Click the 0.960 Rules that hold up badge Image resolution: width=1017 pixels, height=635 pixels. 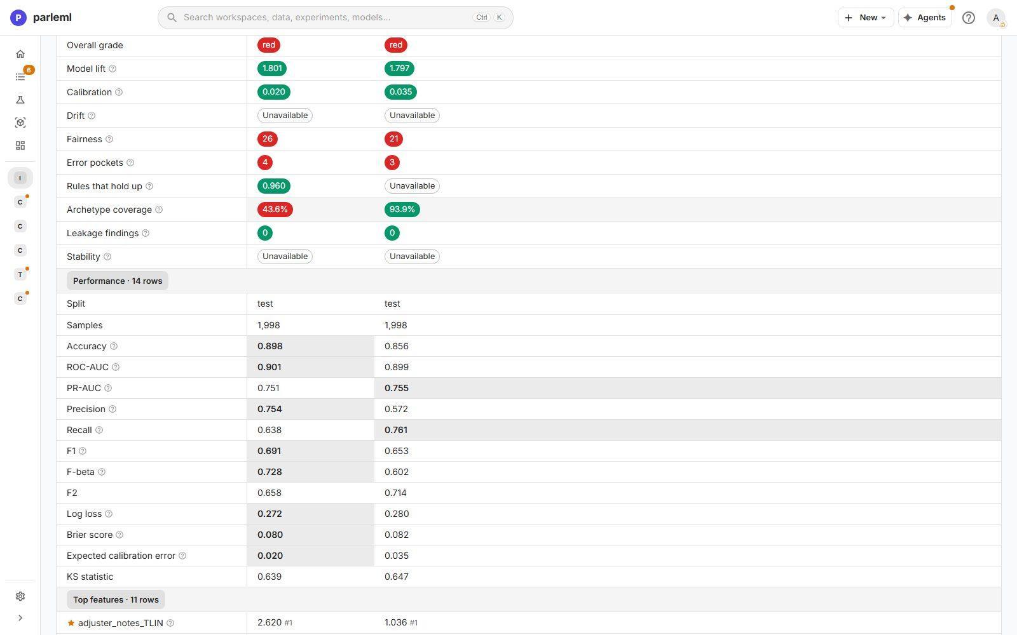point(274,186)
